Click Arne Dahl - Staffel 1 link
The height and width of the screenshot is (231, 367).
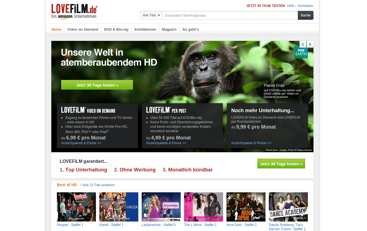tap(242, 225)
